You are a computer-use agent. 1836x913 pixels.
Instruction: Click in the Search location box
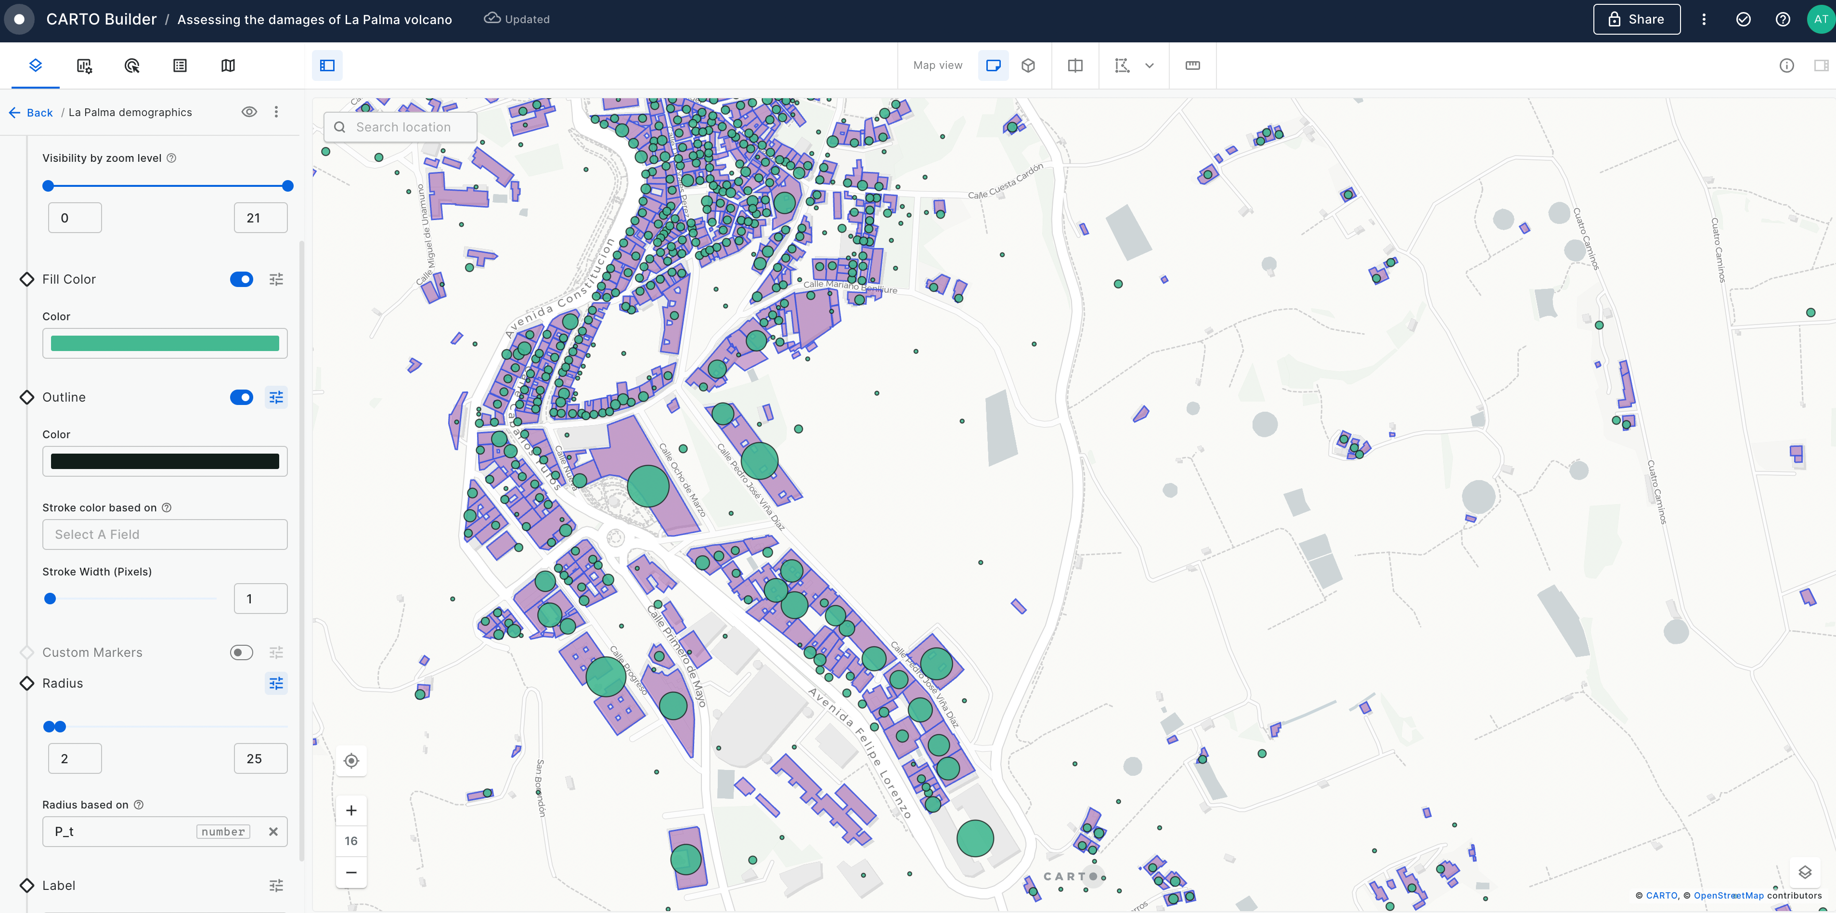(400, 127)
